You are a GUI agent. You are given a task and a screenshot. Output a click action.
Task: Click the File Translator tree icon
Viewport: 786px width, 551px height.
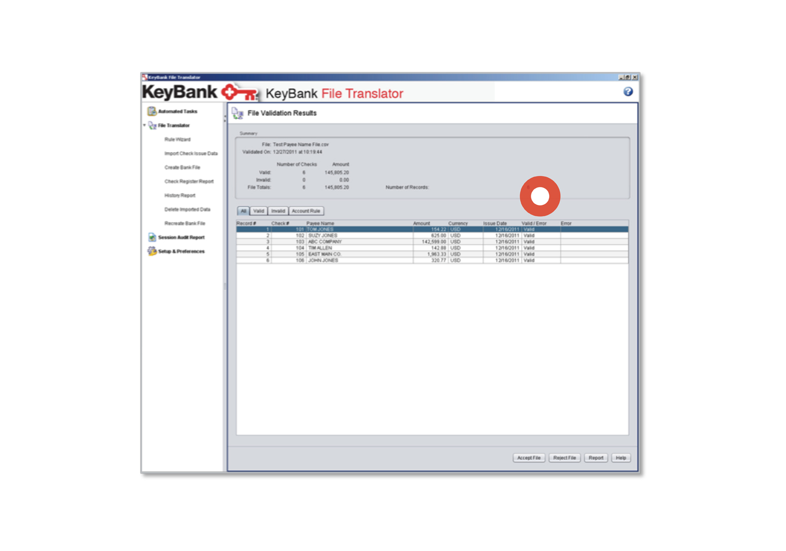[152, 125]
